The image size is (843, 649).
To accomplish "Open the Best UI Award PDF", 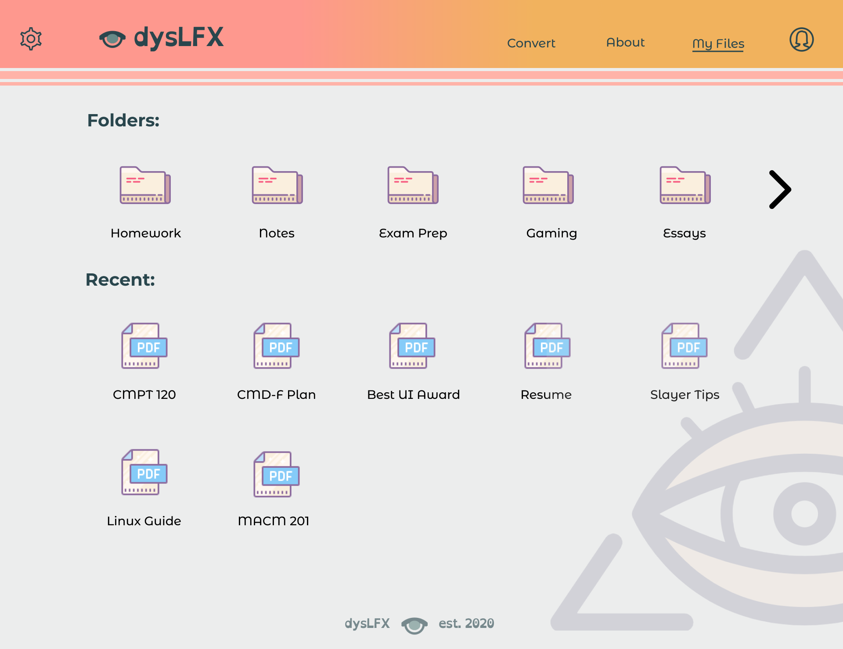I will click(x=412, y=346).
